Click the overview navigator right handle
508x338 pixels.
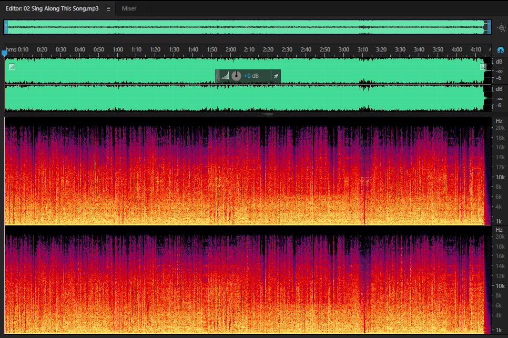[x=490, y=27]
